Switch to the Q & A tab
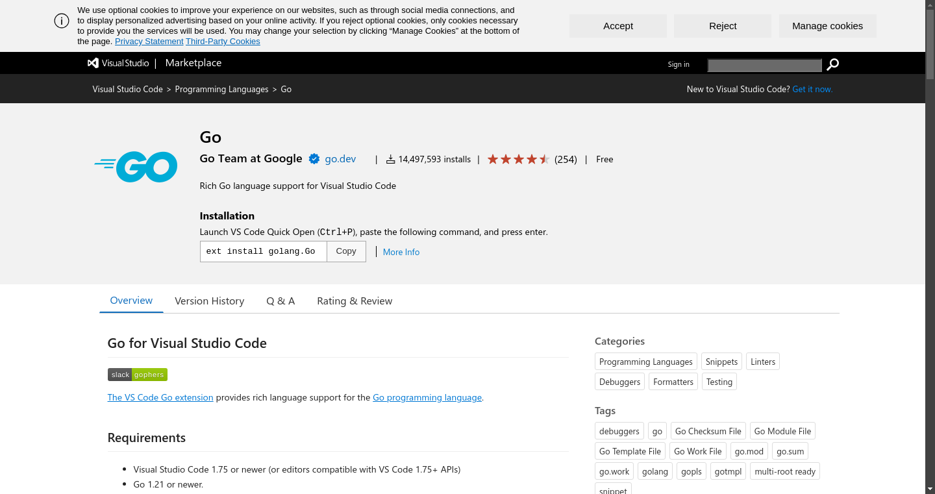 point(280,301)
